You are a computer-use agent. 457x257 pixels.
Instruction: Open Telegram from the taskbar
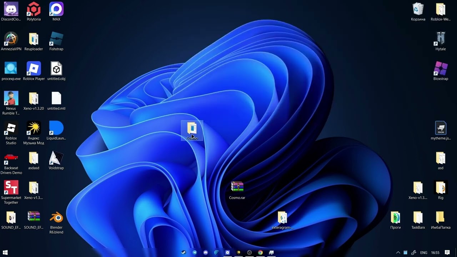point(195,252)
